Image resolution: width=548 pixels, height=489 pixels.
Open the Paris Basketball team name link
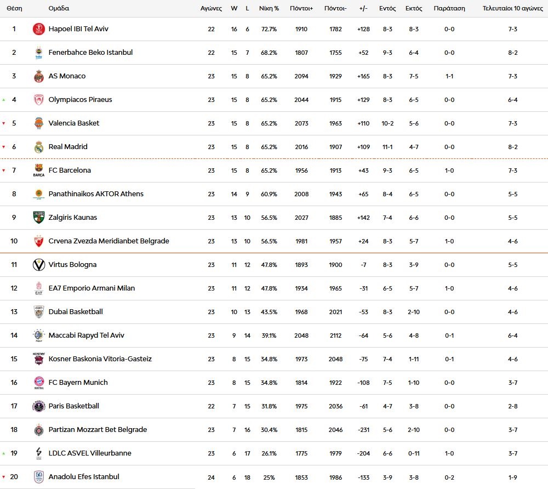(74, 406)
